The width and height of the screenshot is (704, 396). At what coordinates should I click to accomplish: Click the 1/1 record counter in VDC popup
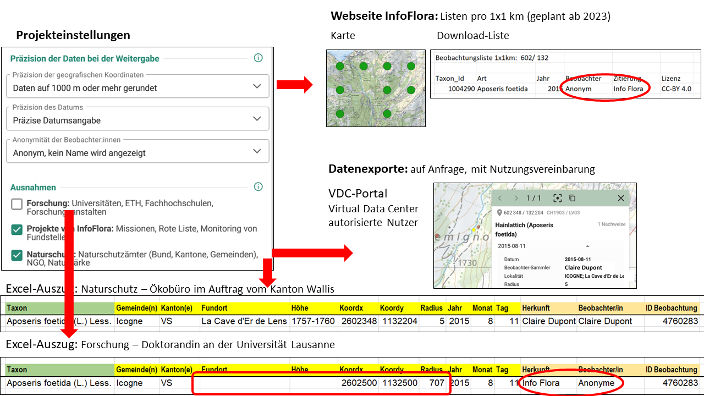coord(534,198)
